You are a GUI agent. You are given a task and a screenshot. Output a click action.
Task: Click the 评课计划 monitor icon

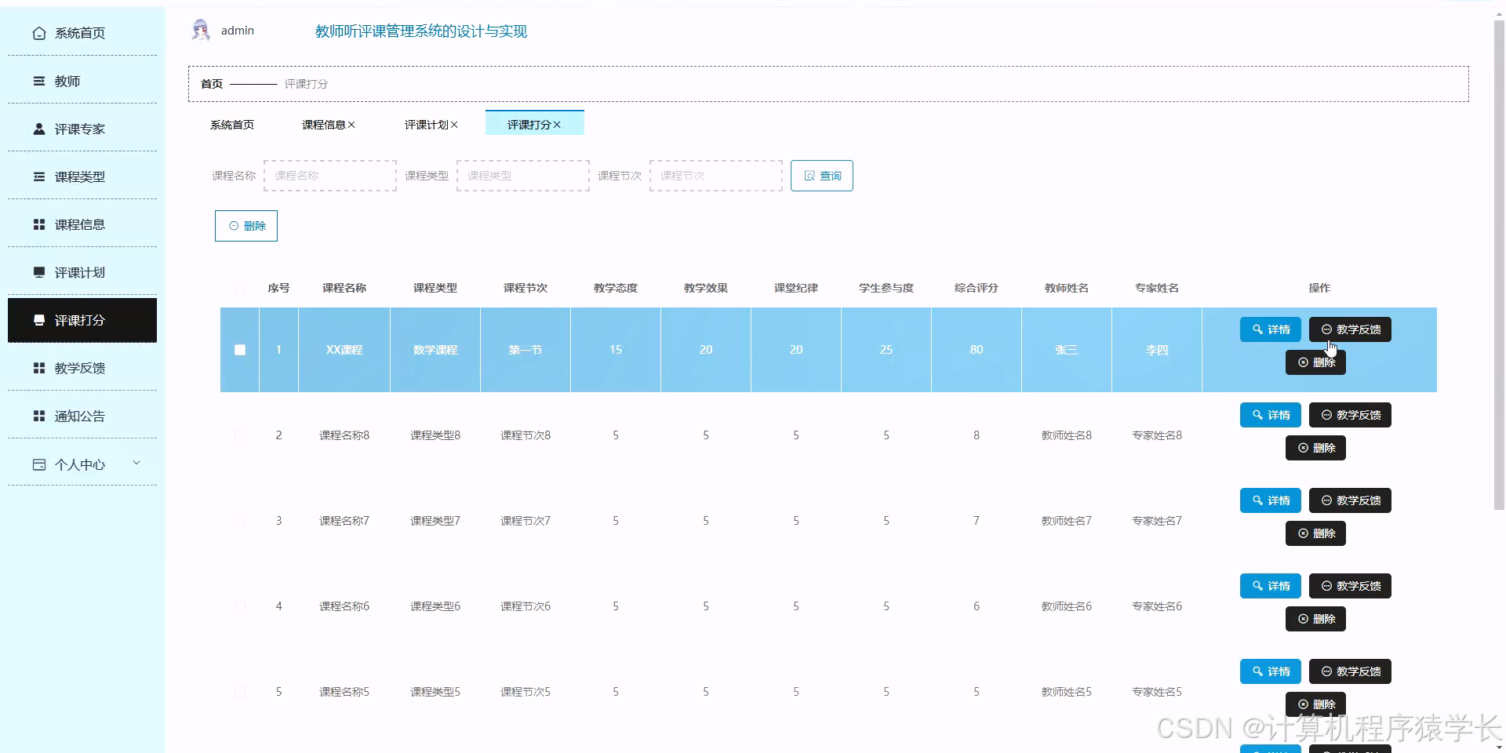[38, 272]
